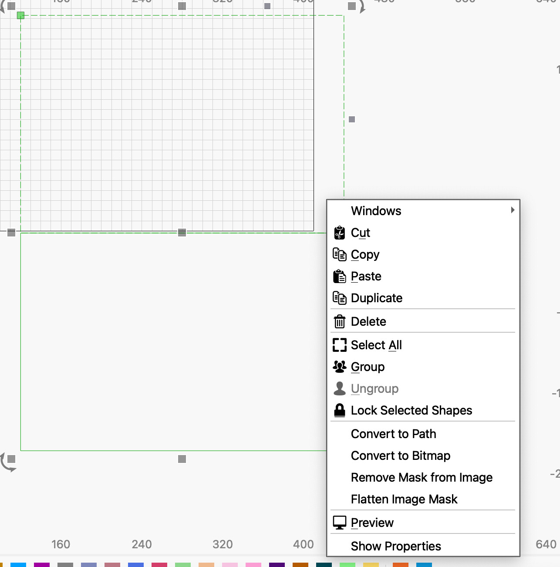The width and height of the screenshot is (560, 567).
Task: Click the Copy icon in context menu
Action: pos(339,255)
